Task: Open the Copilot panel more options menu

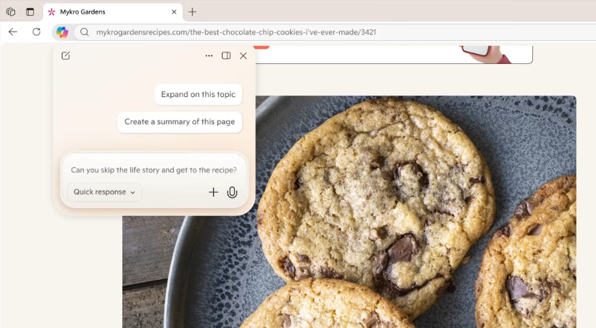Action: (209, 56)
